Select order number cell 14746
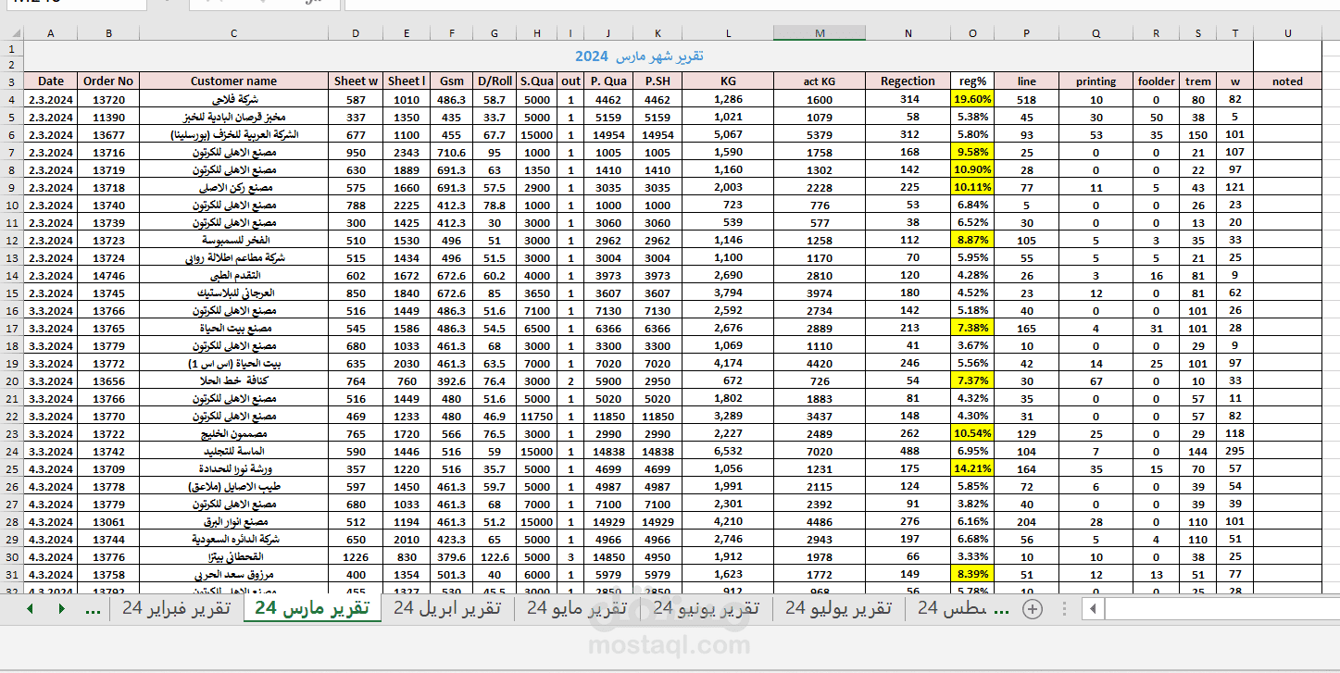This screenshot has width=1340, height=673. (x=108, y=275)
